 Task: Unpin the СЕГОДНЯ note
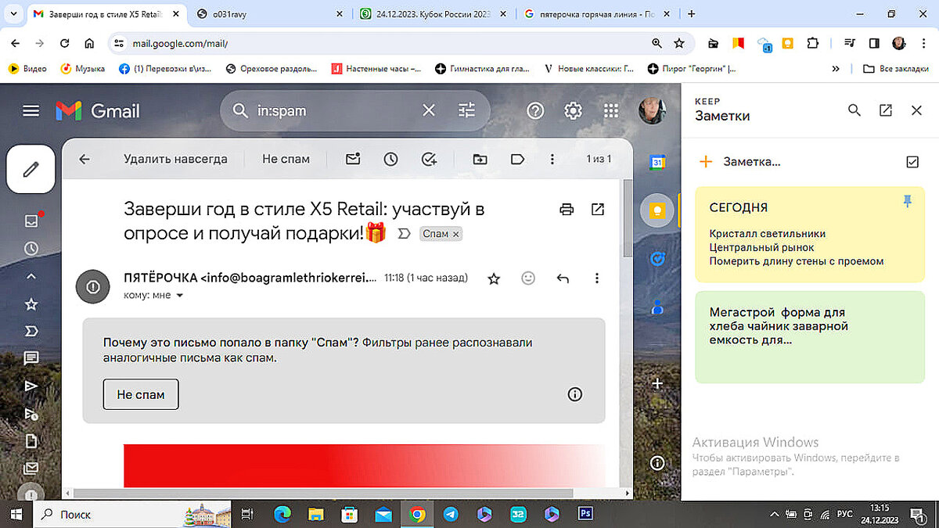point(908,202)
